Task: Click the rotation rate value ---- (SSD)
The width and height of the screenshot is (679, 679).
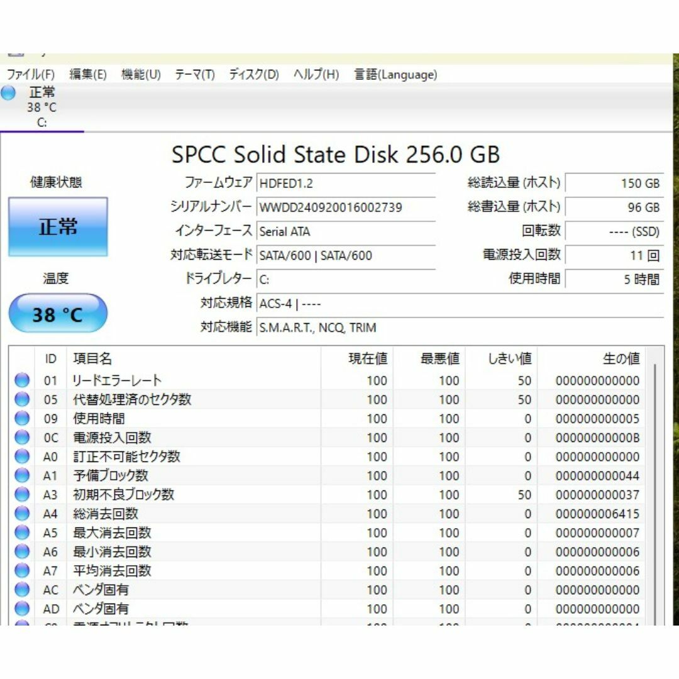Action: click(614, 231)
